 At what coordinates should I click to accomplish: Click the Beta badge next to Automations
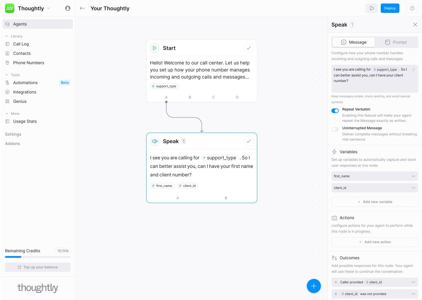click(65, 83)
